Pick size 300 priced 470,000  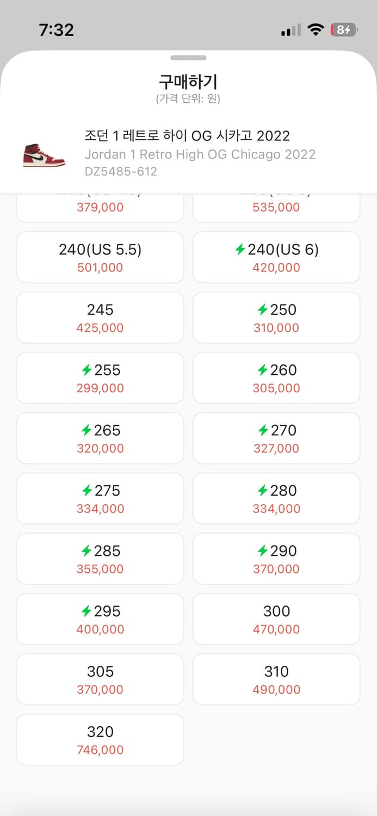coord(276,619)
